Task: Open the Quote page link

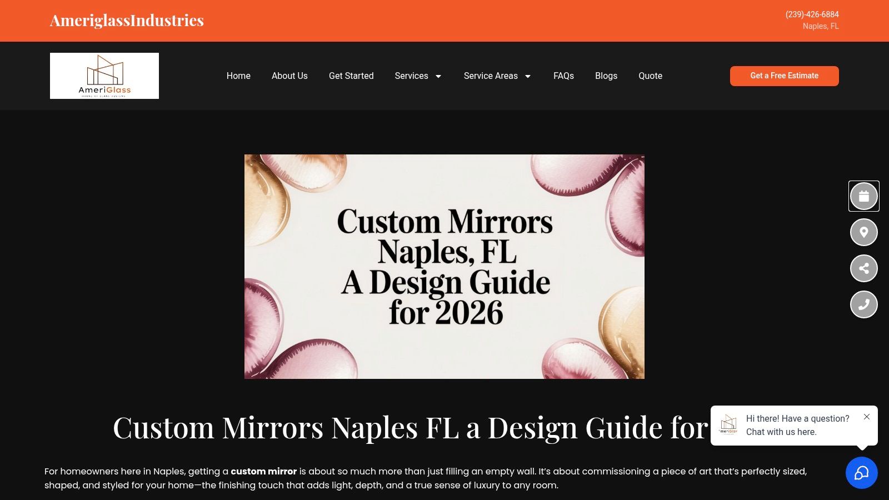Action: pos(650,76)
